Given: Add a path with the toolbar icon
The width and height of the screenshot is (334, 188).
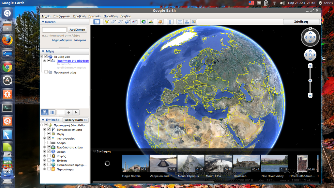Looking at the screenshot, I should click(x=120, y=22).
